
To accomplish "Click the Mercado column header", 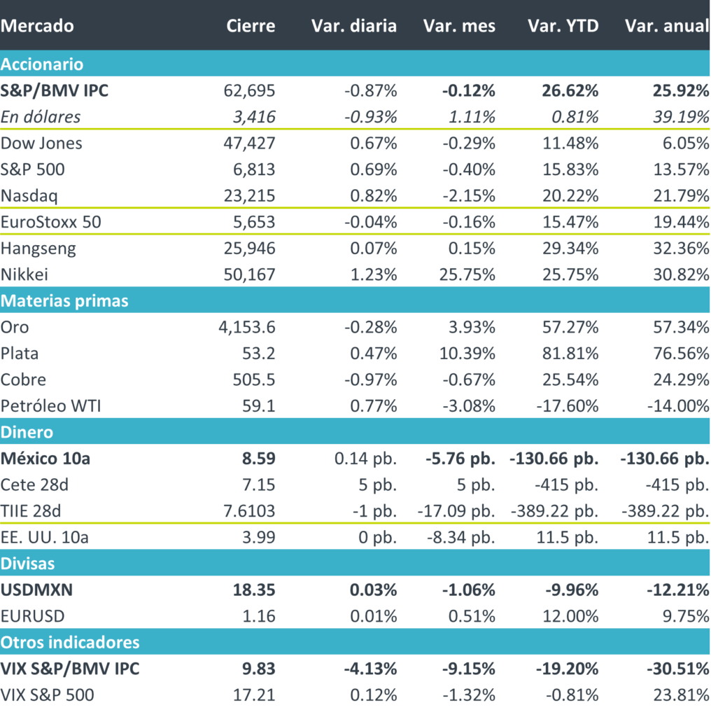I will [37, 26].
